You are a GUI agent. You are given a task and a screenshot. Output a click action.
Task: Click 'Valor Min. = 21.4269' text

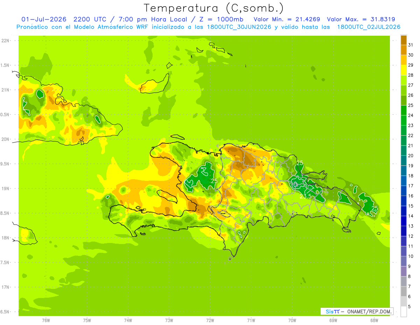point(287,19)
